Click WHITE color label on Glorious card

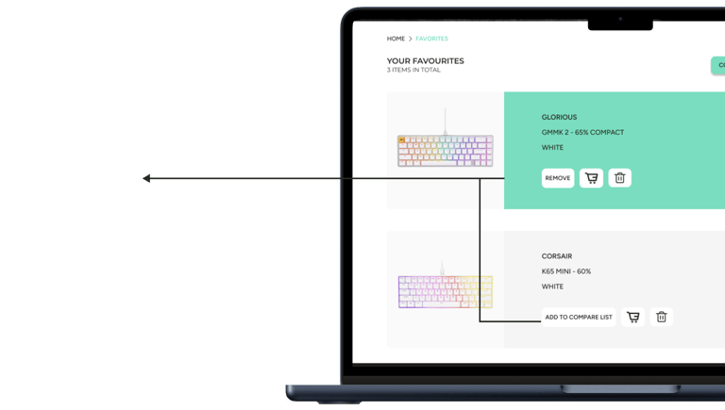tap(552, 148)
